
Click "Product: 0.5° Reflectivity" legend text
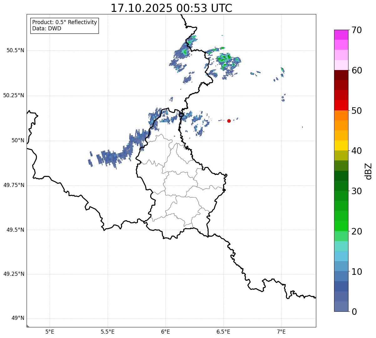click(x=64, y=23)
